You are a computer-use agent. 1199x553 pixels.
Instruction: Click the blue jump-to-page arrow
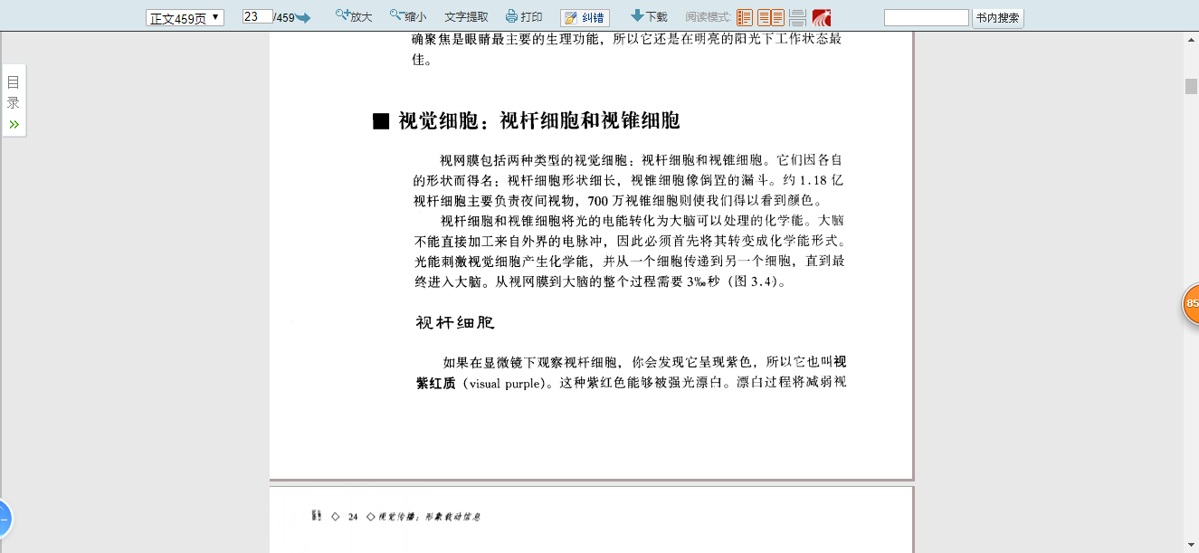pos(301,14)
